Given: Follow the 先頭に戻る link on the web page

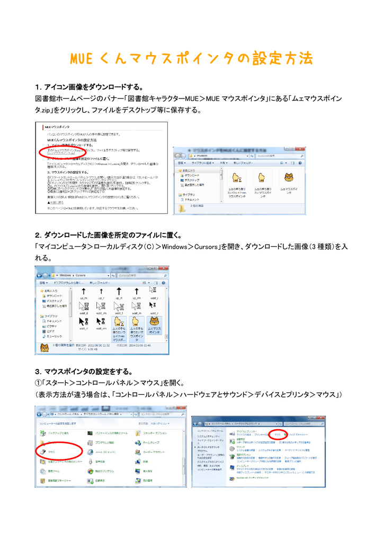Looking at the screenshot, I should 57,203.
